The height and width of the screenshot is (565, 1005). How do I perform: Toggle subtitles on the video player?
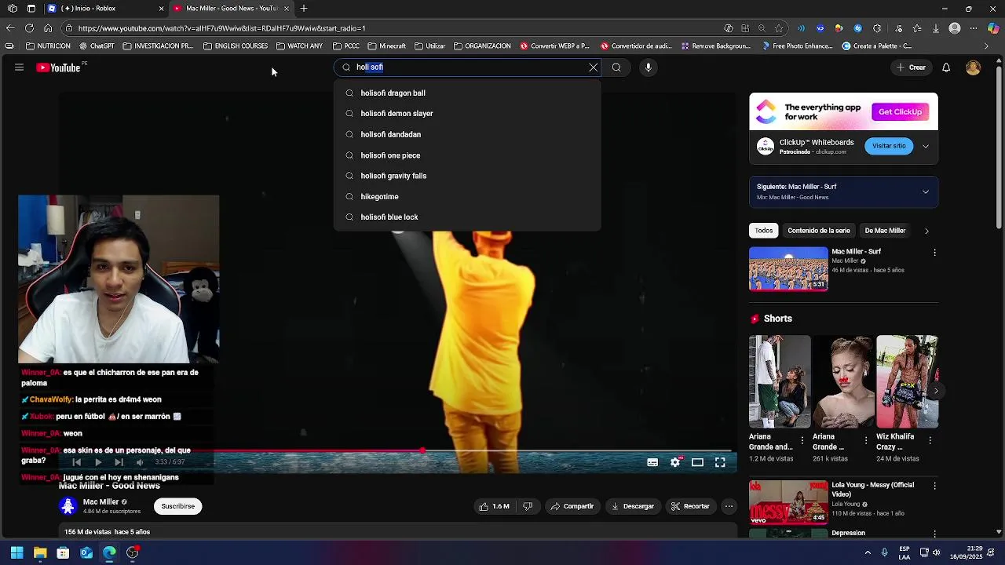[652, 462]
